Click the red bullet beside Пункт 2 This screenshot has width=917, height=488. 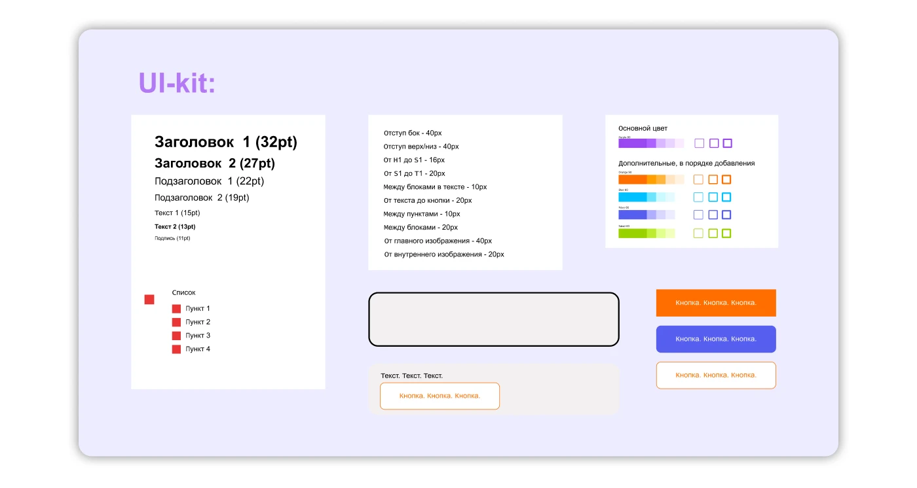[x=176, y=322]
